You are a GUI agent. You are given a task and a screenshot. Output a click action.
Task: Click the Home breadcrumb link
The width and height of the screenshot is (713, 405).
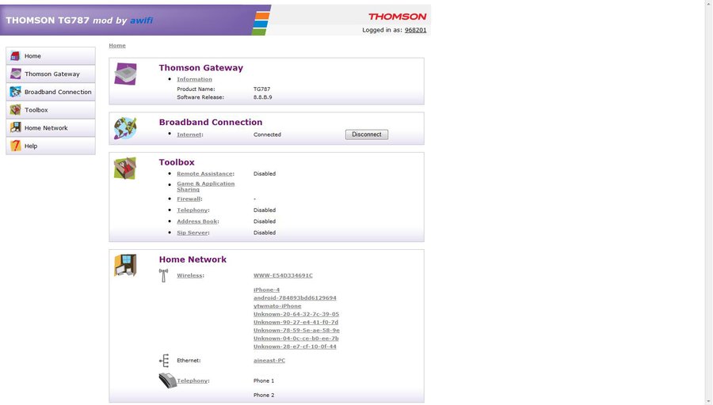pos(117,45)
